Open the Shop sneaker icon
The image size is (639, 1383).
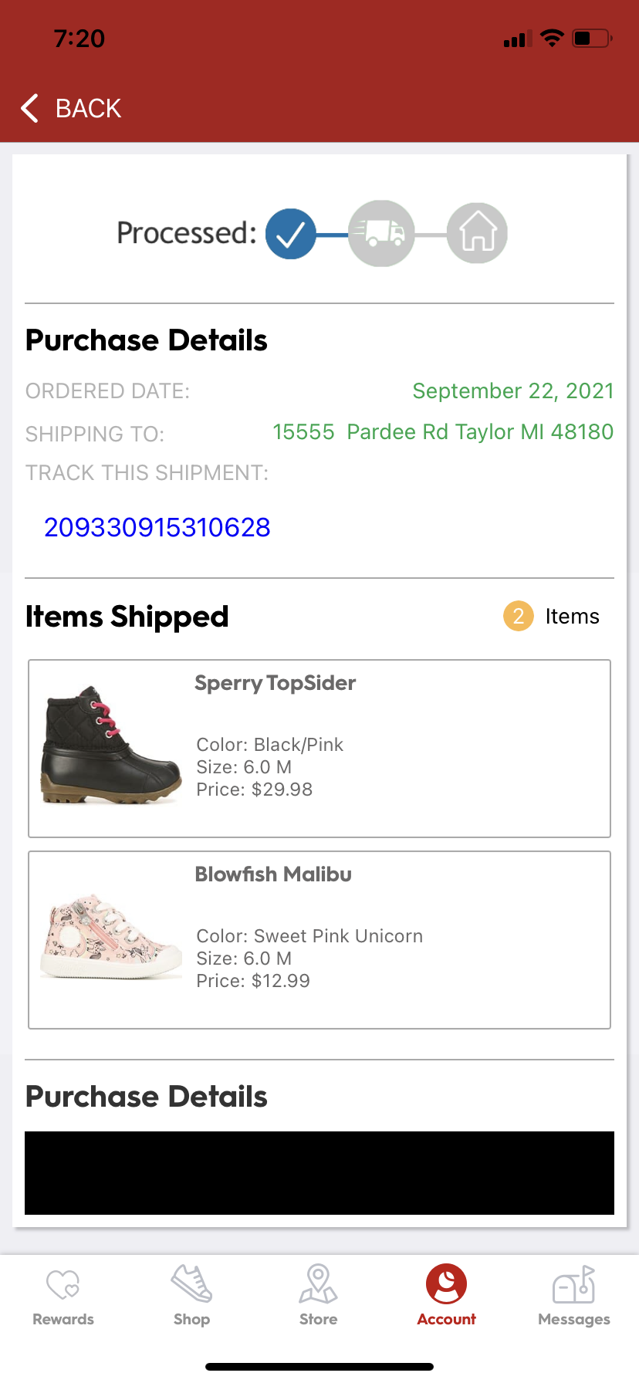(x=191, y=1284)
